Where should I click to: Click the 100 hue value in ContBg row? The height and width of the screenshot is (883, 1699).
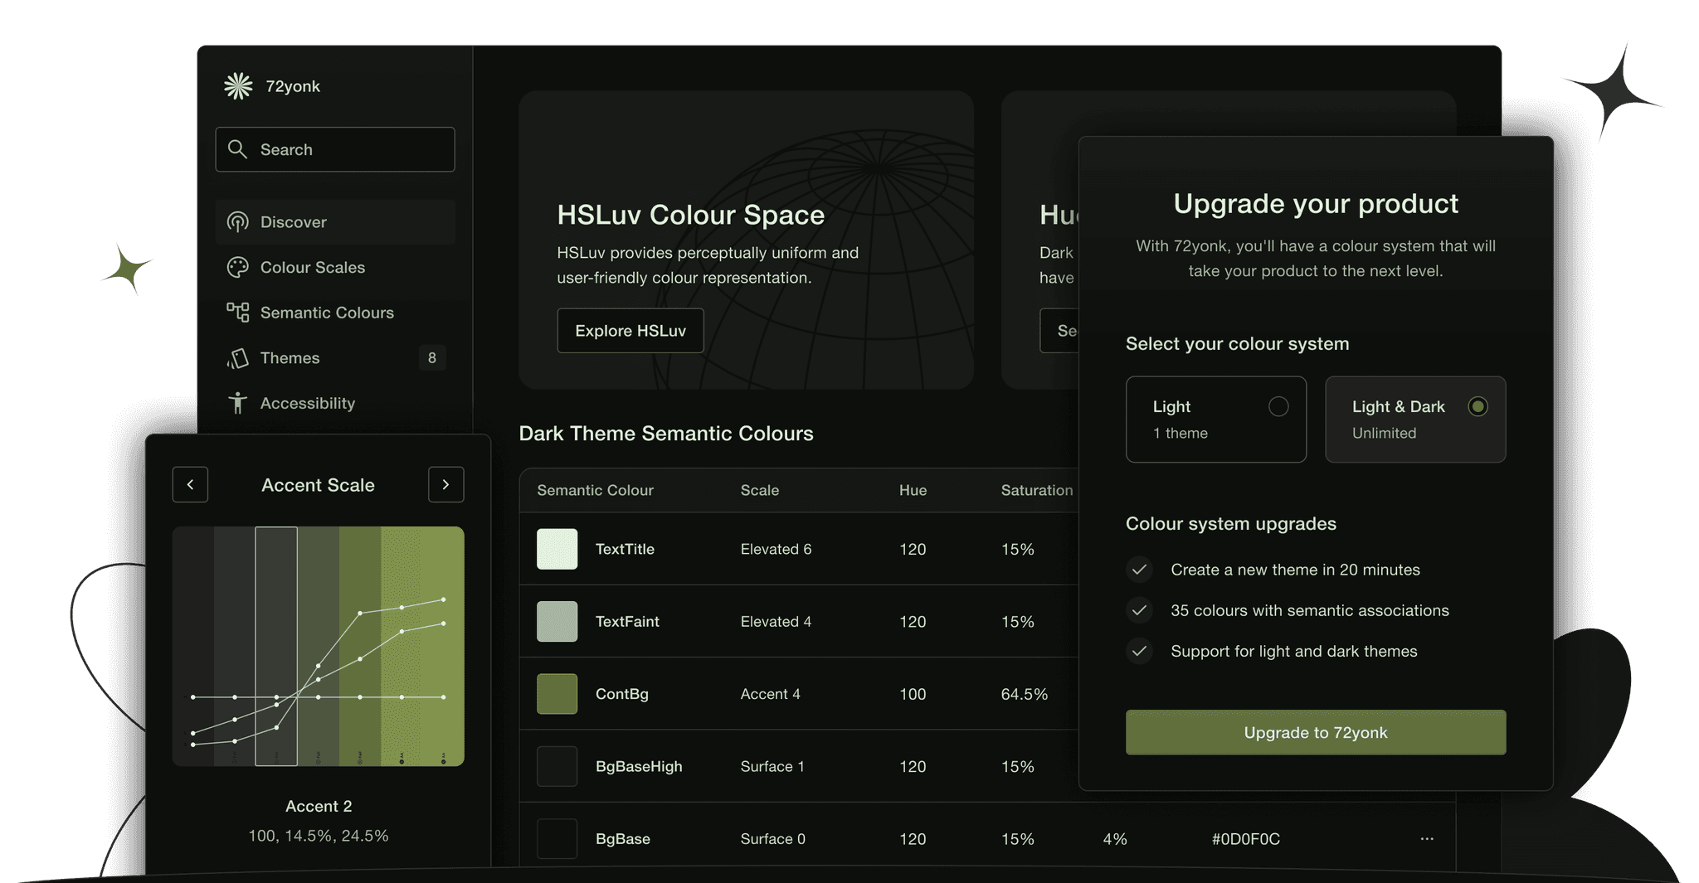(x=913, y=694)
